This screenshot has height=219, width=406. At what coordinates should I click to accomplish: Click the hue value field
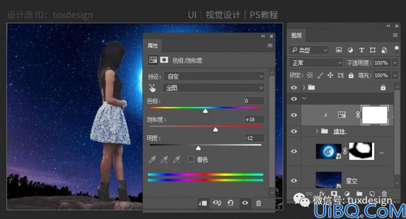[x=254, y=101]
